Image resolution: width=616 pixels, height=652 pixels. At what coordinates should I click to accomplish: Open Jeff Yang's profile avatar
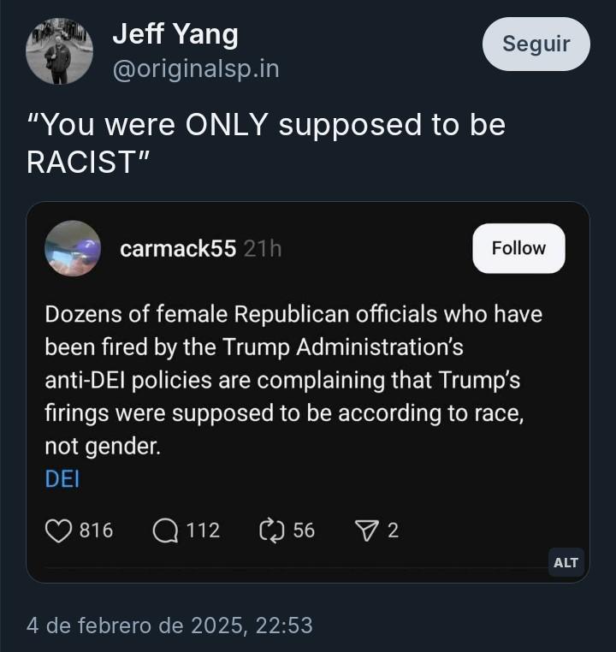click(59, 51)
